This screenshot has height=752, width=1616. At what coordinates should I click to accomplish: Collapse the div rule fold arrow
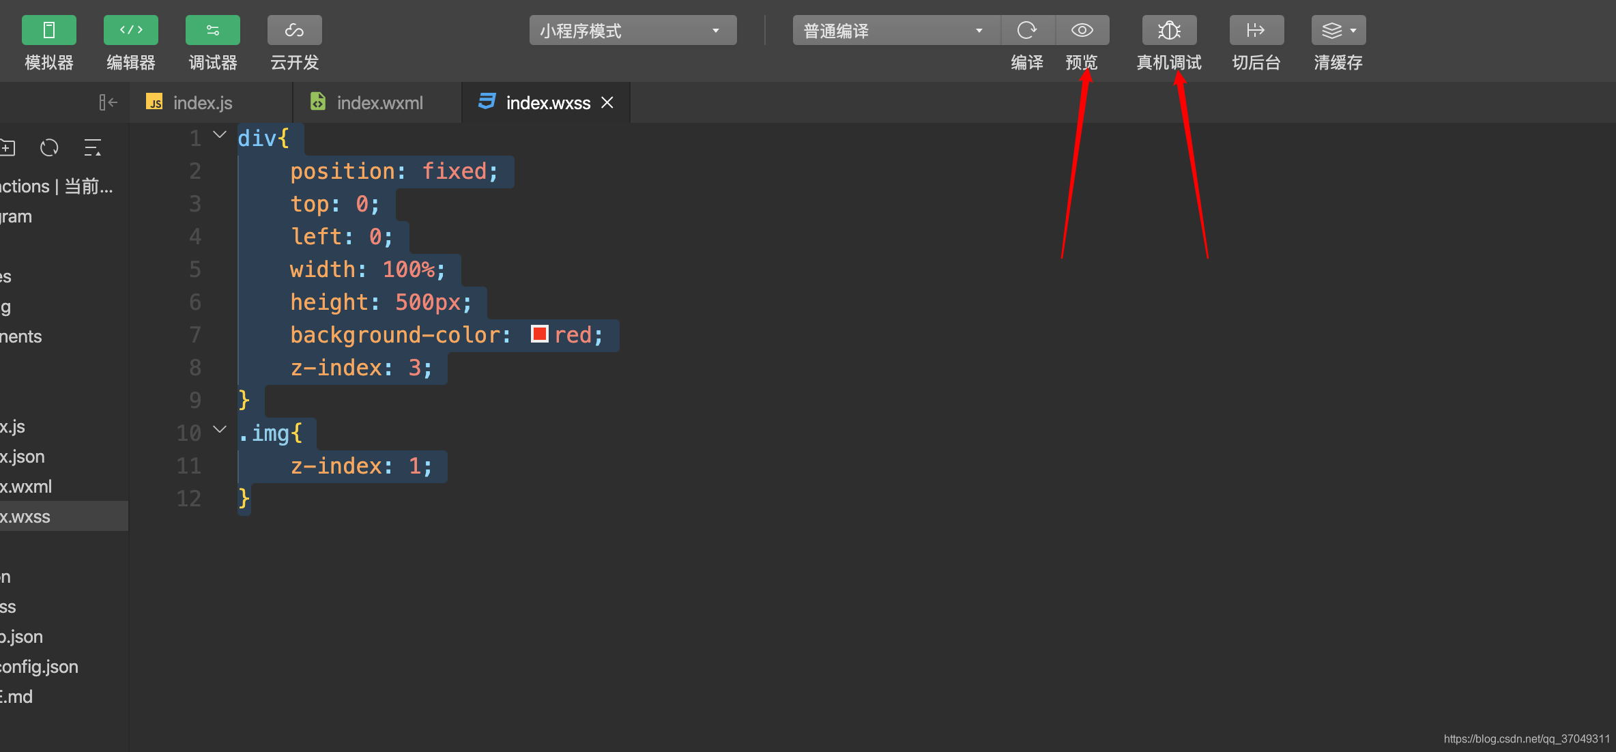220,135
